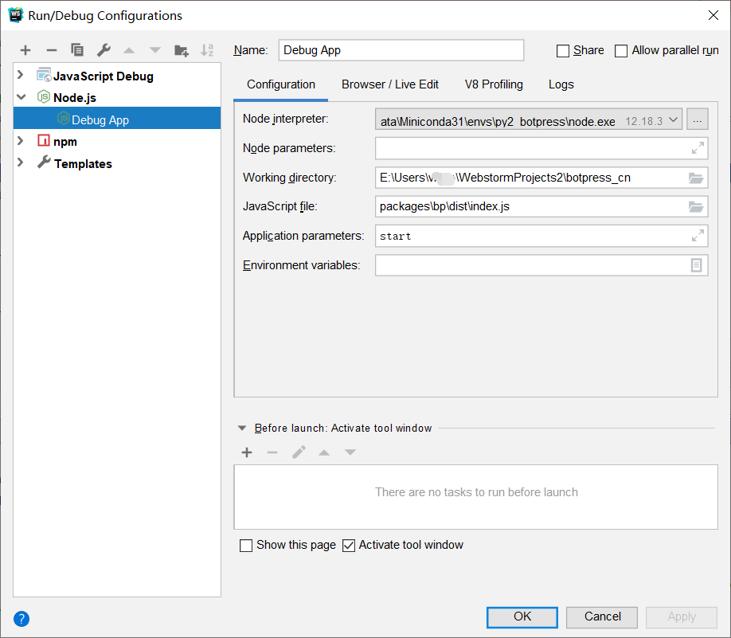Image resolution: width=731 pixels, height=638 pixels.
Task: Open the Node interpreter dropdown
Action: pyautogui.click(x=673, y=120)
